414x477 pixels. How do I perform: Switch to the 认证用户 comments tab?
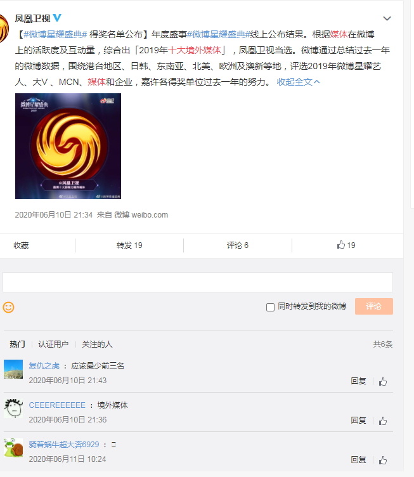click(53, 344)
